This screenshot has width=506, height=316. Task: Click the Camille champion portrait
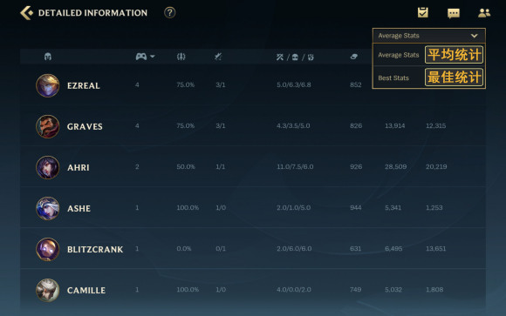(x=48, y=290)
